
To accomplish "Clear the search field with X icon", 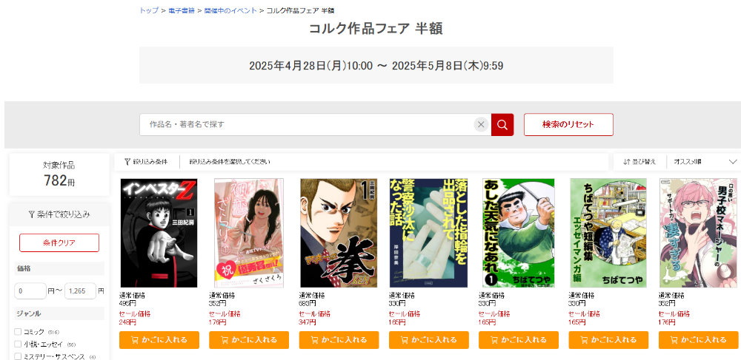I will [481, 125].
